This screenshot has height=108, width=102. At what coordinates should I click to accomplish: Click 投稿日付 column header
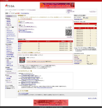(63, 41)
